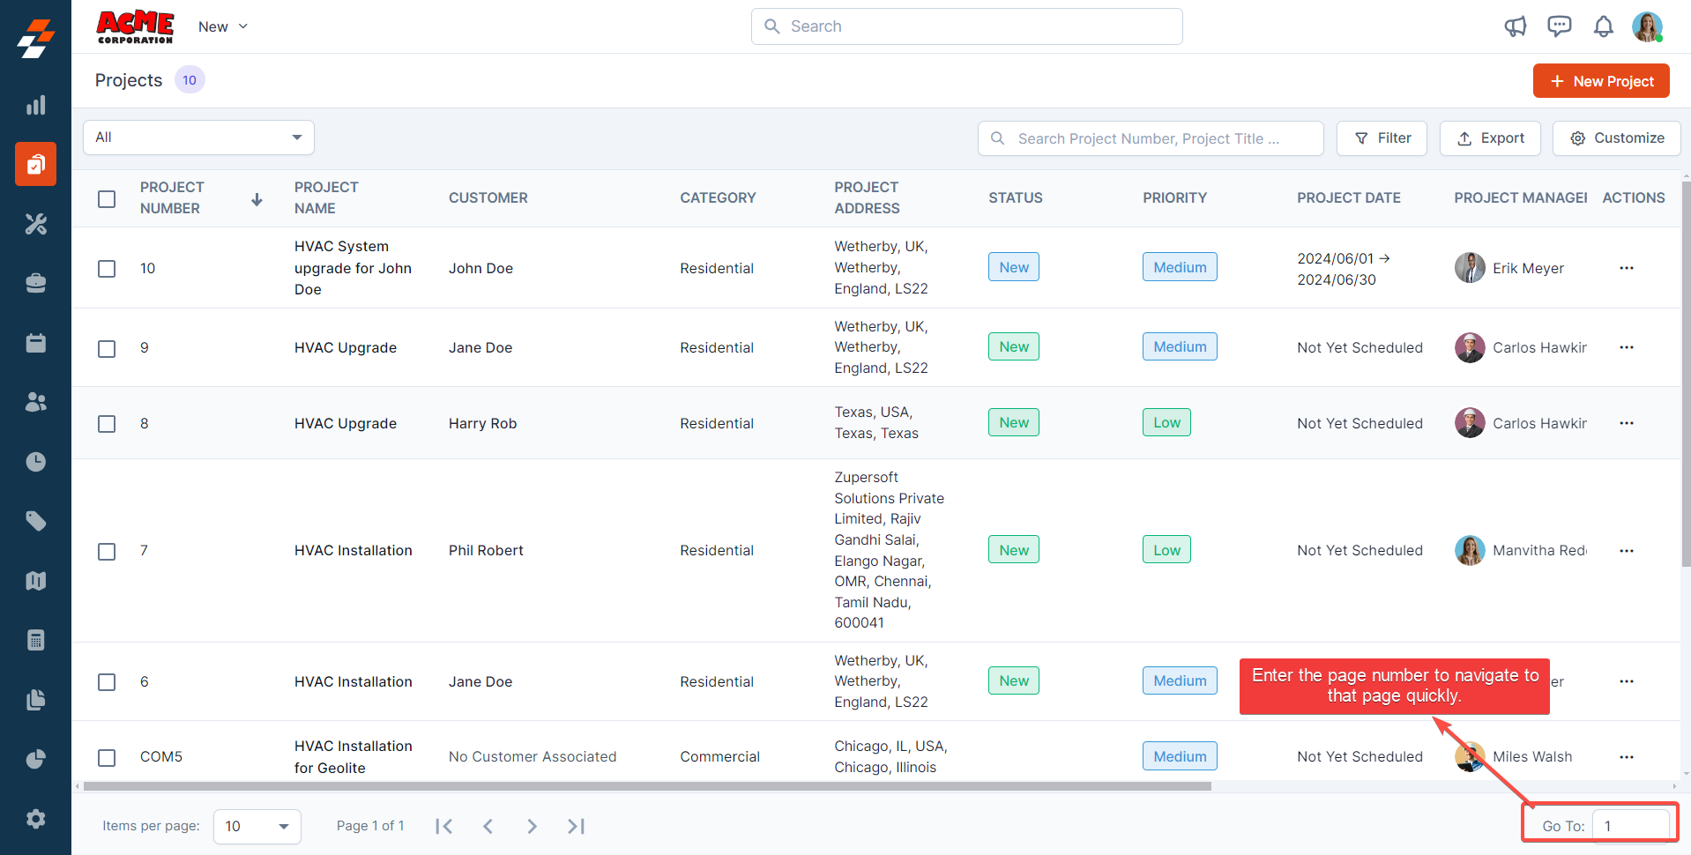1691x855 pixels.
Task: Open actions menu for HVAC Installation project 7
Action: (x=1626, y=551)
